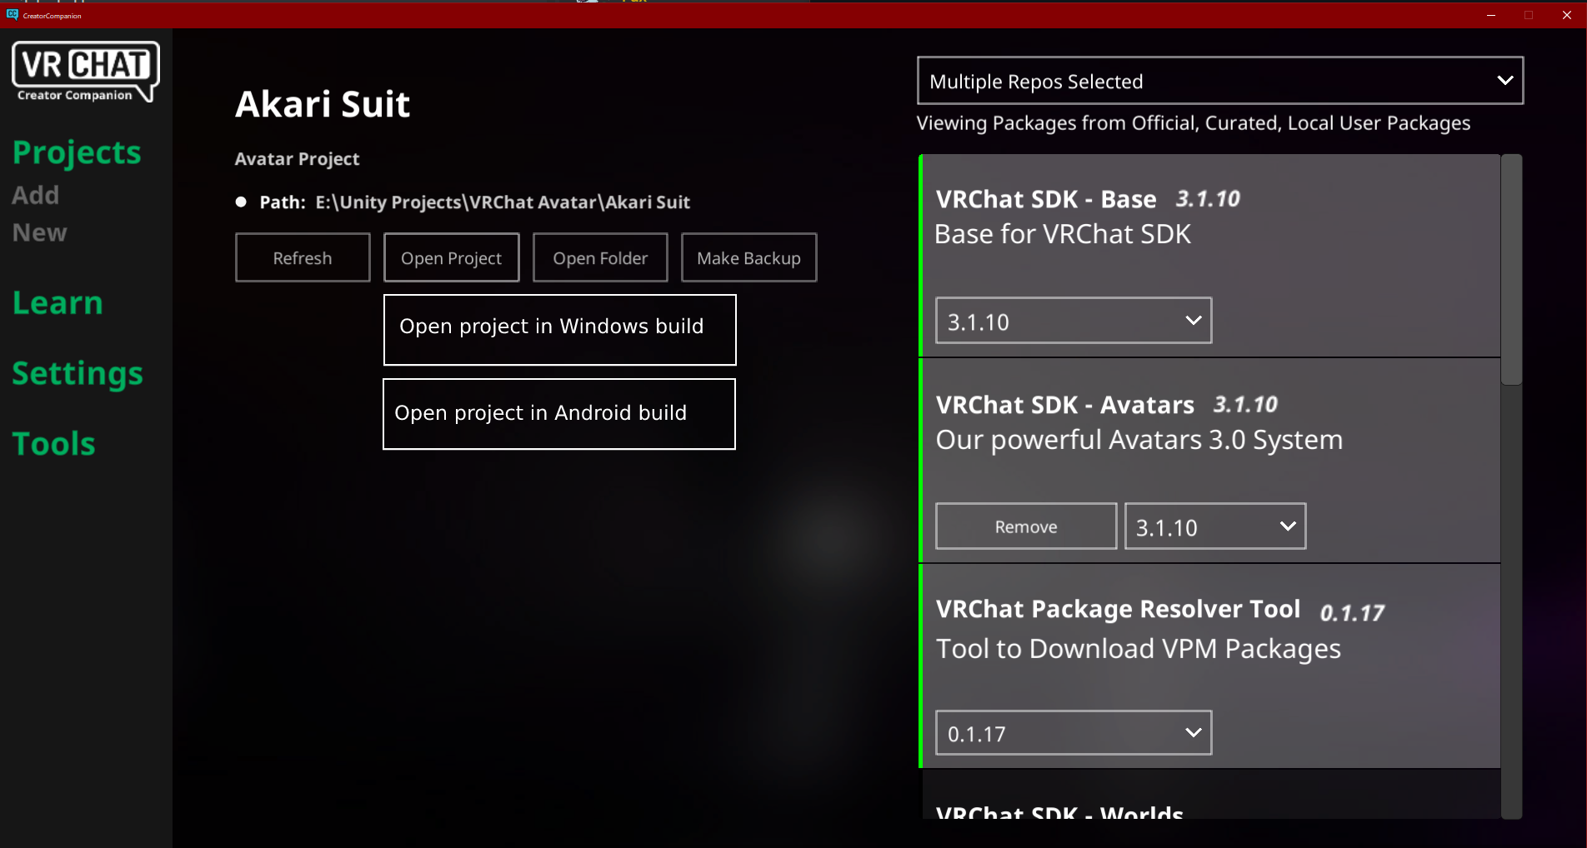Select Add under Projects

(x=35, y=195)
